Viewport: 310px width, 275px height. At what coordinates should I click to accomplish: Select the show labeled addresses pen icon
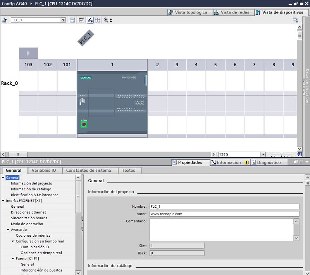click(91, 20)
